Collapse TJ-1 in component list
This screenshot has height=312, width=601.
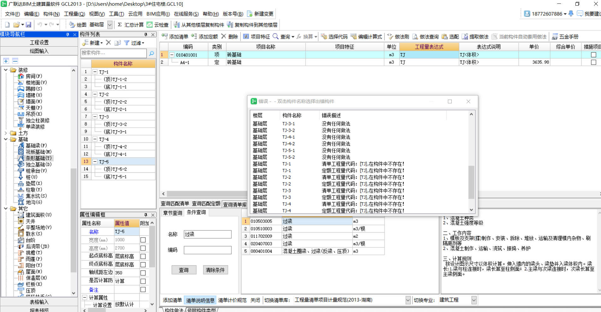click(x=95, y=72)
